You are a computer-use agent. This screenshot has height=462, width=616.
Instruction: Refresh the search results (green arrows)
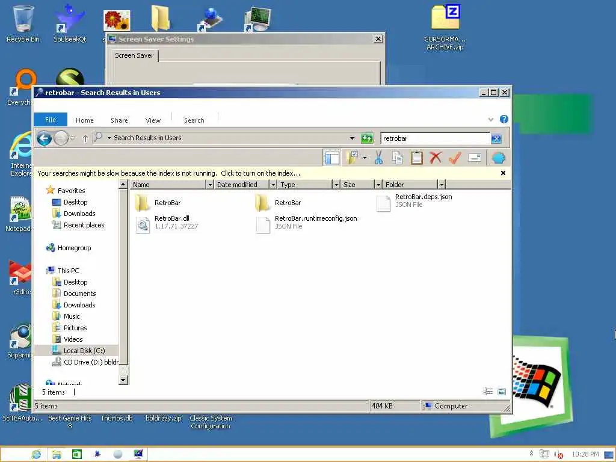tap(367, 138)
